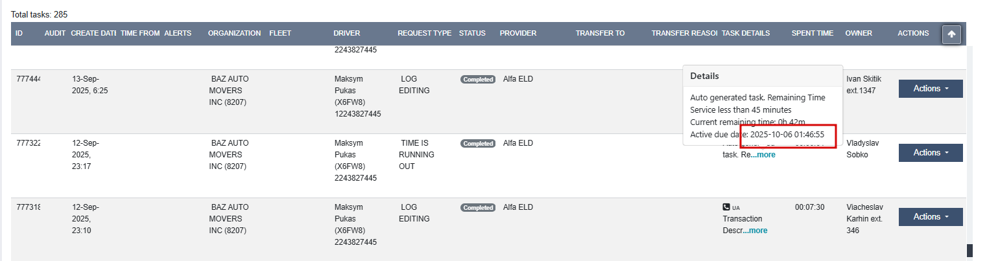987x261 pixels.
Task: Sort by the ID column header
Action: tap(19, 33)
